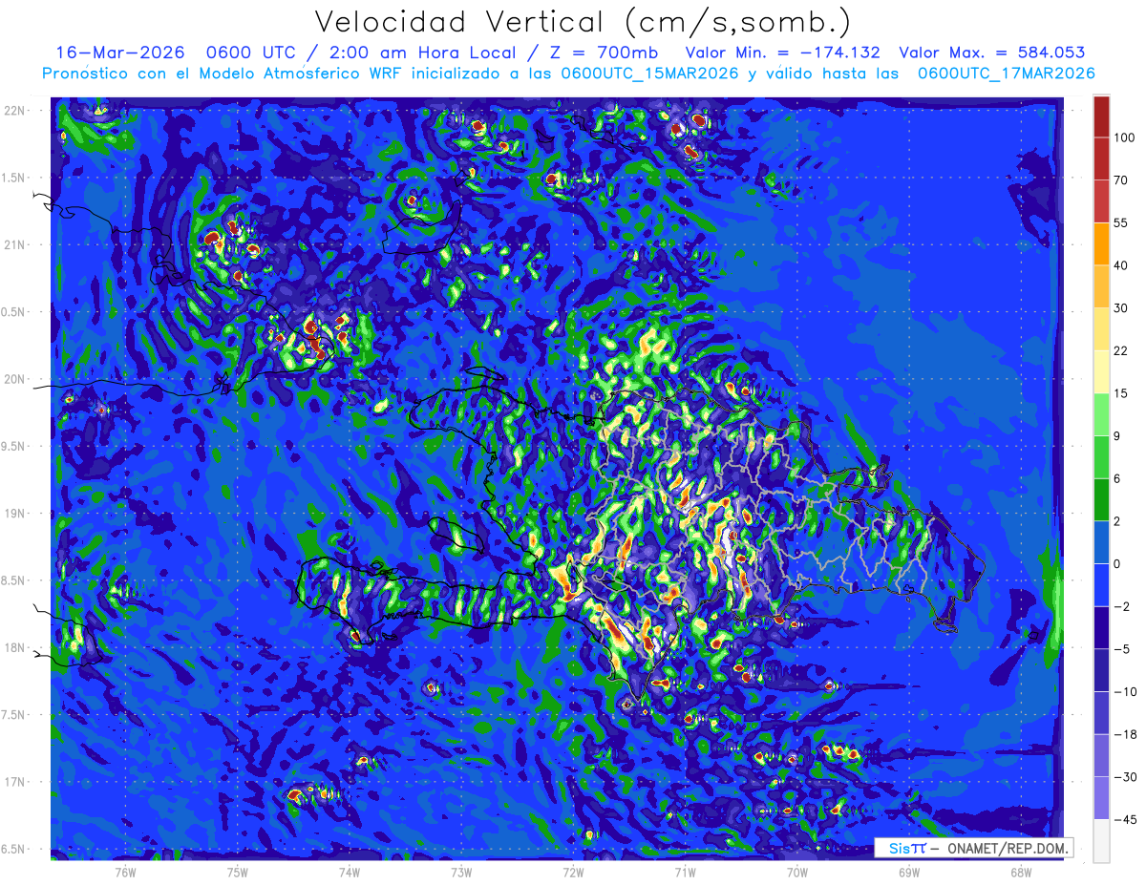Click the '22N' latitude axis label
Image resolution: width=1146 pixels, height=885 pixels.
tap(15, 111)
